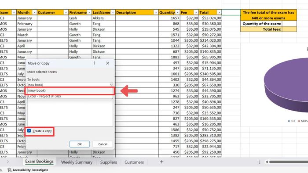The image size is (308, 173).
Task: Click the sheet tab scroll right arrow
Action: [x=7, y=162]
